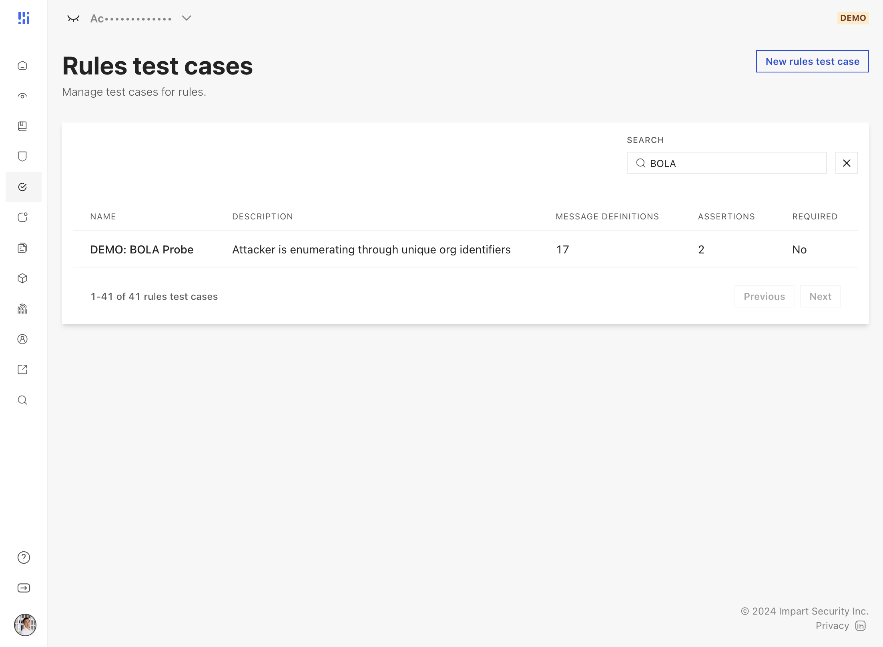Open the Privacy link in footer

coord(832,626)
